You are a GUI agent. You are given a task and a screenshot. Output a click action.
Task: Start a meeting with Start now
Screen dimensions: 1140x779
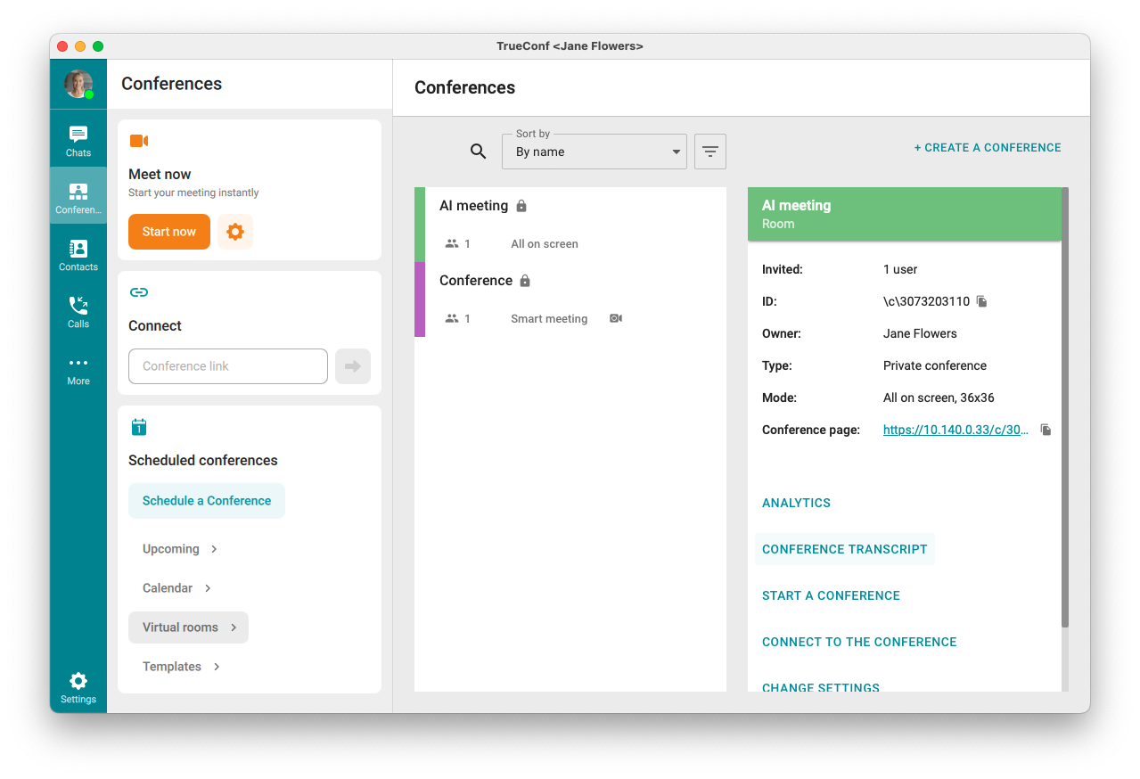(169, 232)
